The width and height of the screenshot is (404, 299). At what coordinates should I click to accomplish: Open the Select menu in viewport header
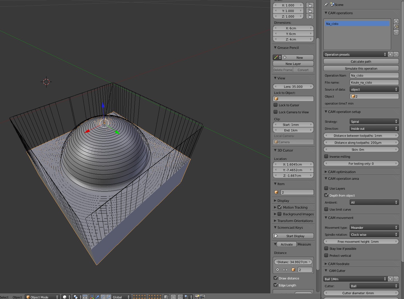(x=4, y=297)
